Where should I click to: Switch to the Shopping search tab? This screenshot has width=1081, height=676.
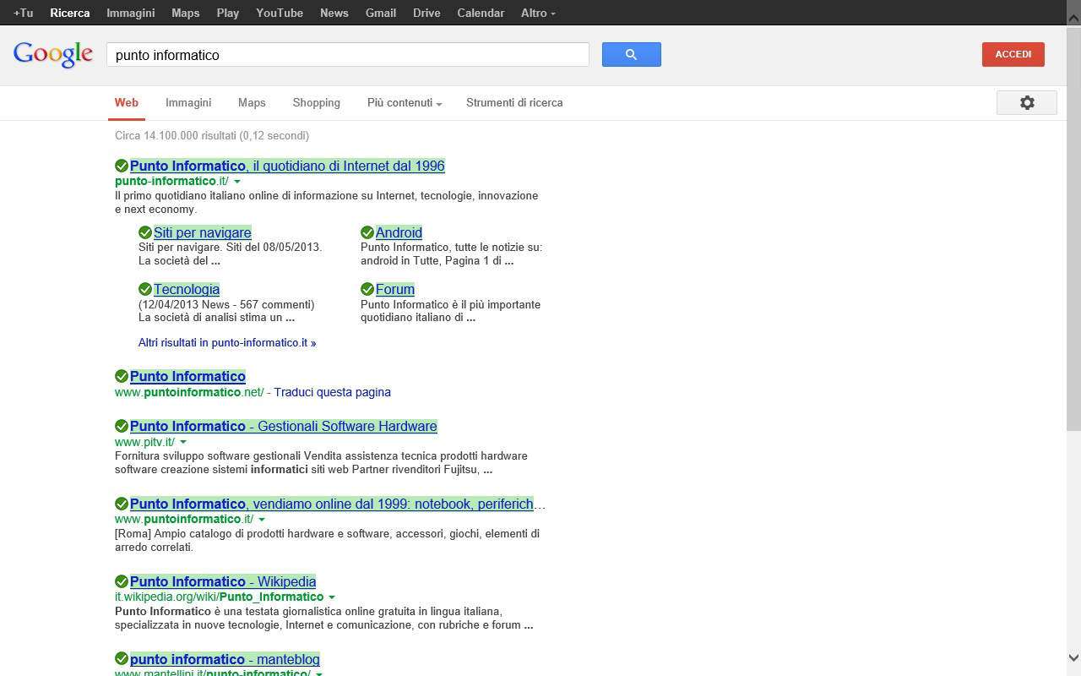tap(317, 102)
